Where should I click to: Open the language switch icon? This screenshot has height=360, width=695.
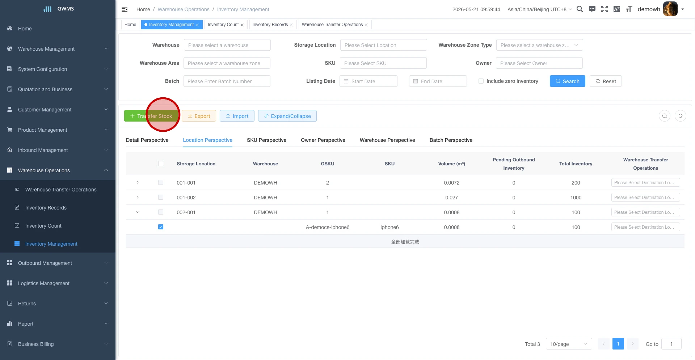[x=617, y=9]
